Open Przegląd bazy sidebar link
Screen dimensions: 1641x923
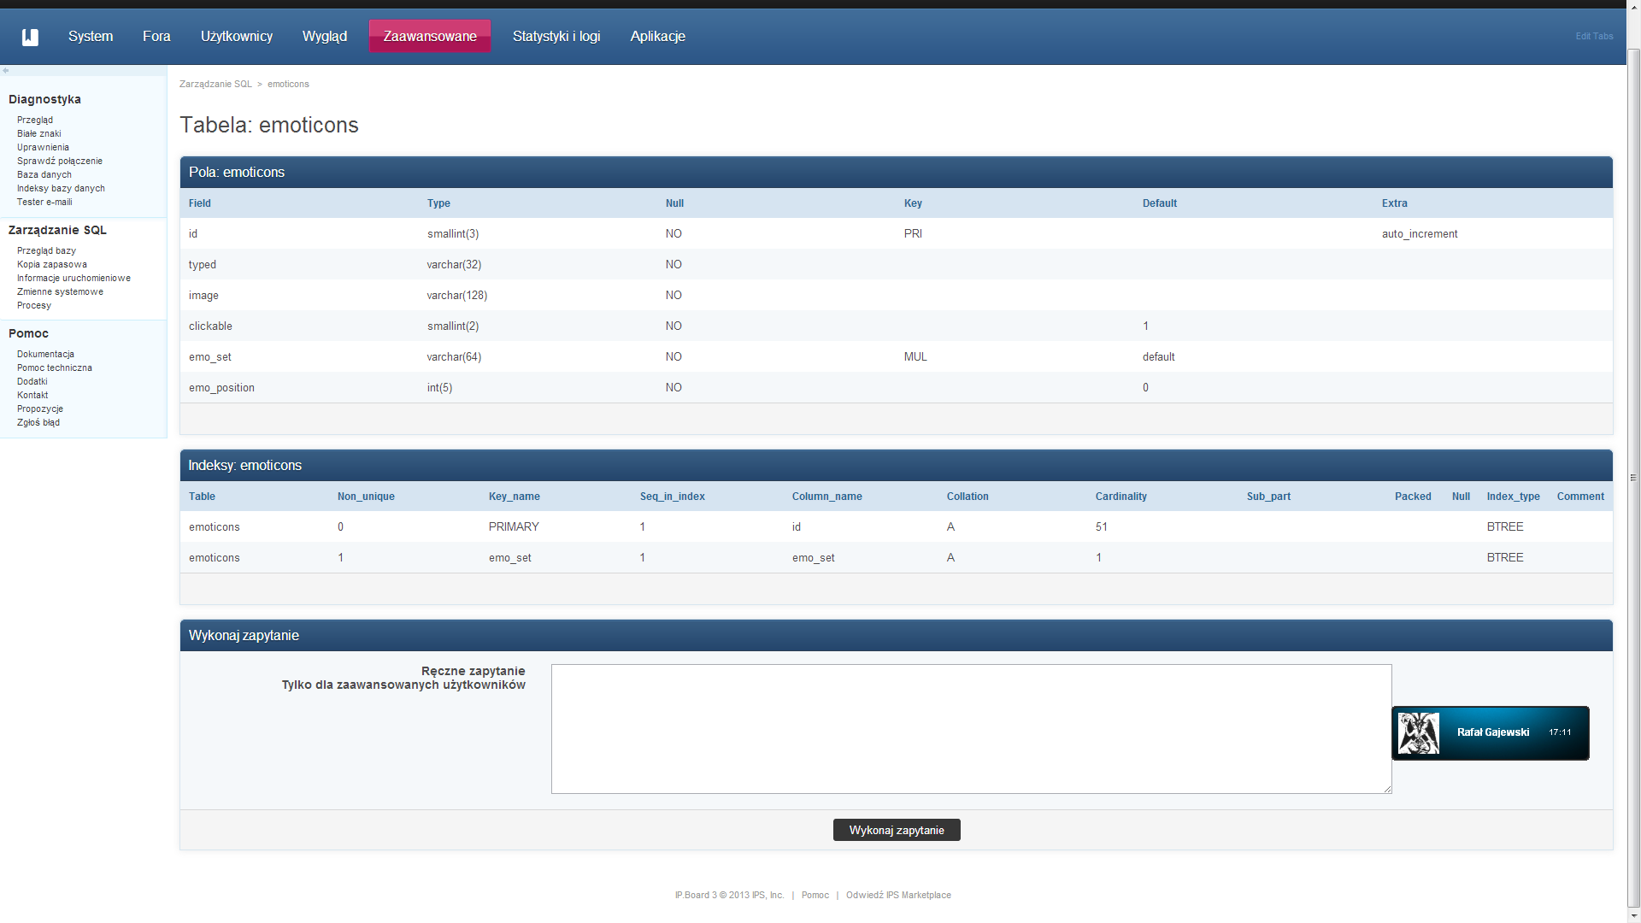tap(46, 251)
